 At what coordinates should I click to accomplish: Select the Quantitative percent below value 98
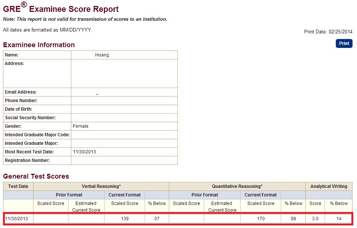(293, 219)
